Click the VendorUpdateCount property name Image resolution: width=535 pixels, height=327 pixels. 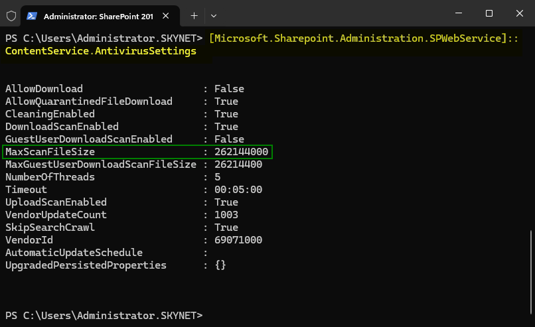(x=56, y=215)
